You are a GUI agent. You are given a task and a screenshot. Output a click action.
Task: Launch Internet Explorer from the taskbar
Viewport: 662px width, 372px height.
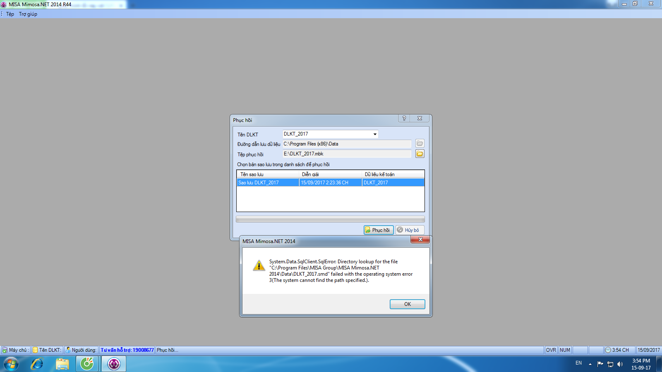[x=37, y=364]
